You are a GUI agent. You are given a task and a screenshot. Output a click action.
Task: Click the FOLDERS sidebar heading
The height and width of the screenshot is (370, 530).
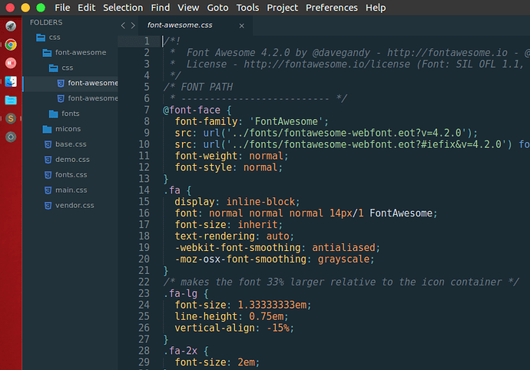coord(46,22)
